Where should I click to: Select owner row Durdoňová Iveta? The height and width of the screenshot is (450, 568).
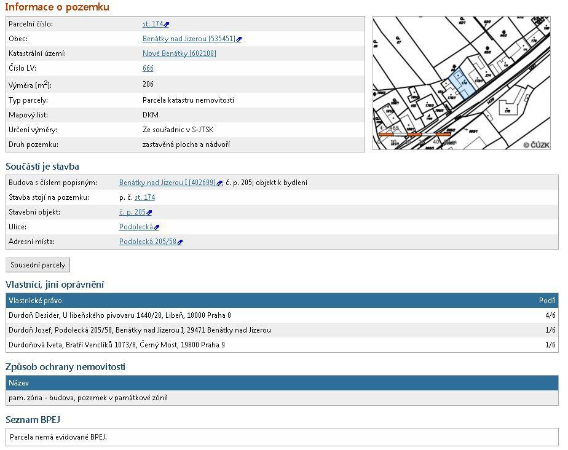tap(282, 345)
